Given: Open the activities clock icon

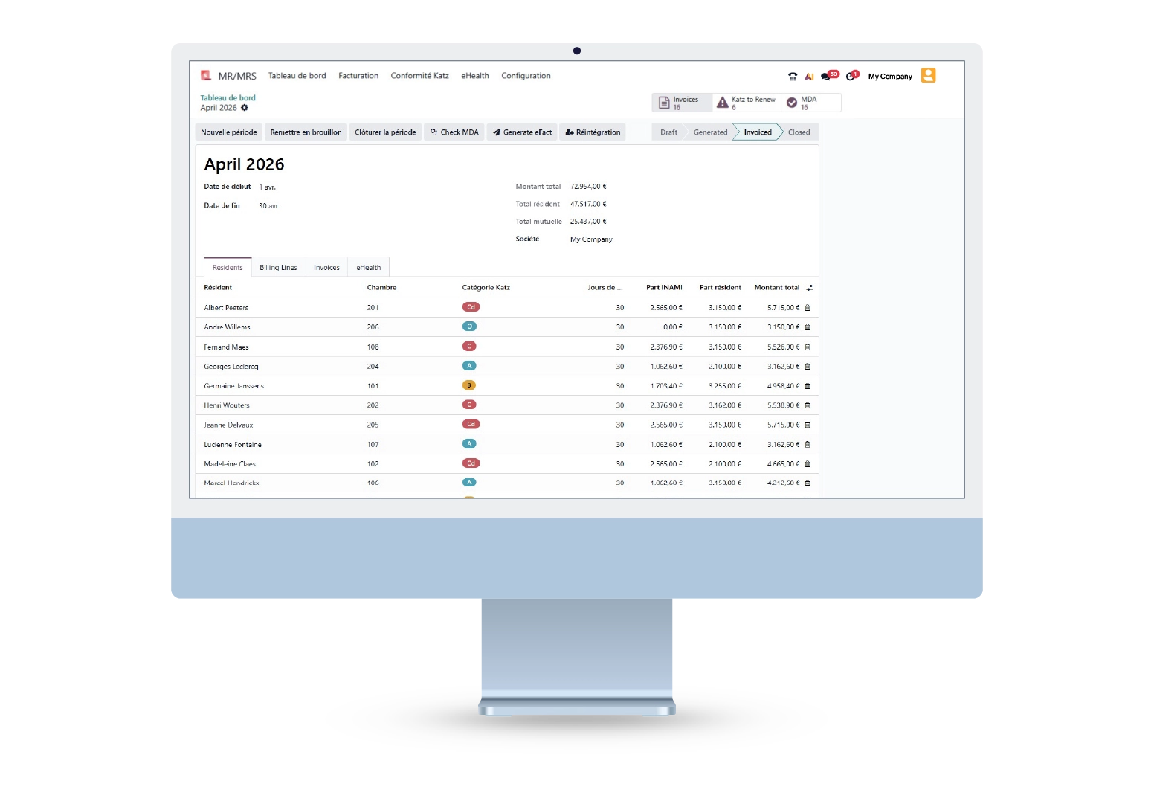Looking at the screenshot, I should coord(851,77).
